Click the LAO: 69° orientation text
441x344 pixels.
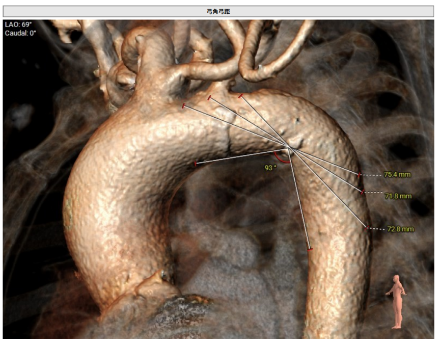(x=18, y=24)
